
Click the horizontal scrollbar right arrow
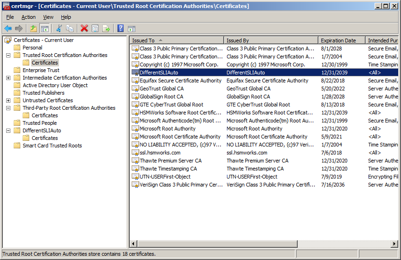point(394,244)
